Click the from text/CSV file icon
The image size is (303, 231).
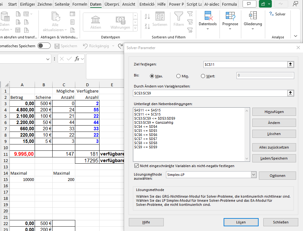click(18, 14)
